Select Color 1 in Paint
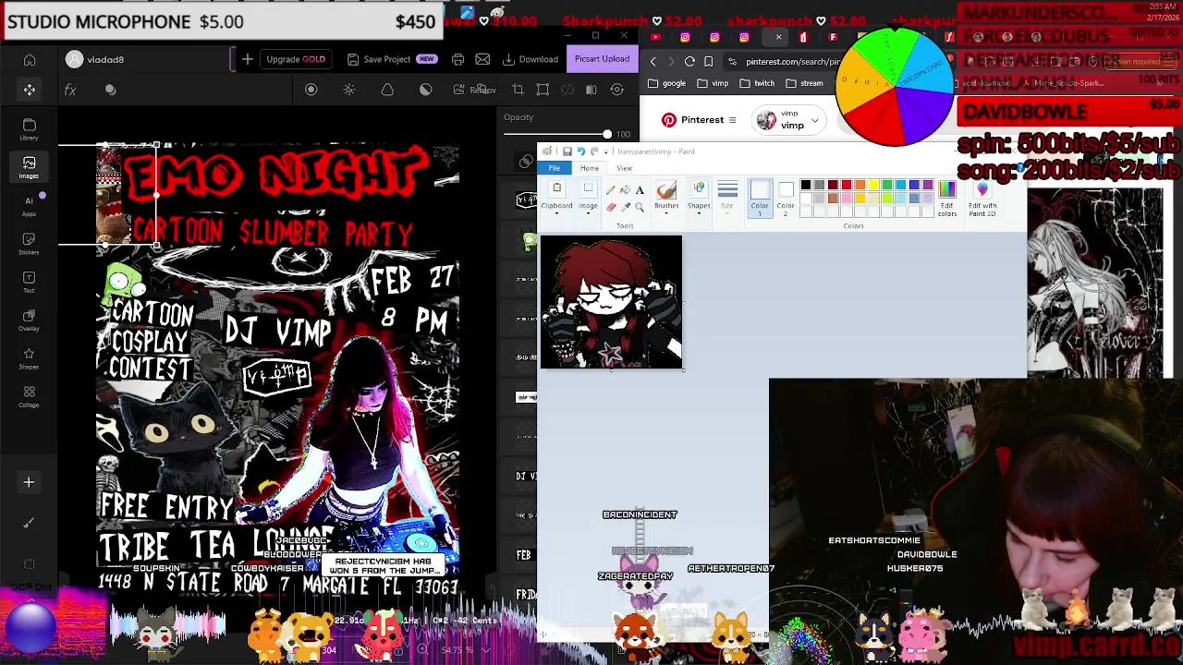1183x665 pixels. pos(760,198)
